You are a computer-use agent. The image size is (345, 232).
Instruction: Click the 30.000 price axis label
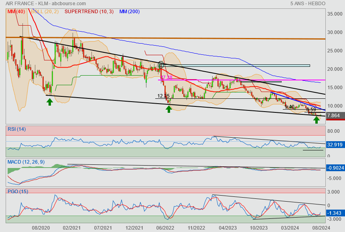pos(335,32)
